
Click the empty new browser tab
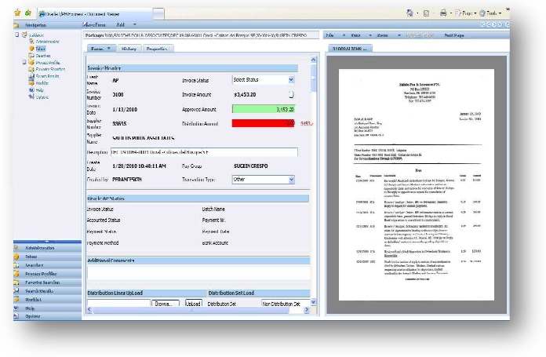point(158,14)
